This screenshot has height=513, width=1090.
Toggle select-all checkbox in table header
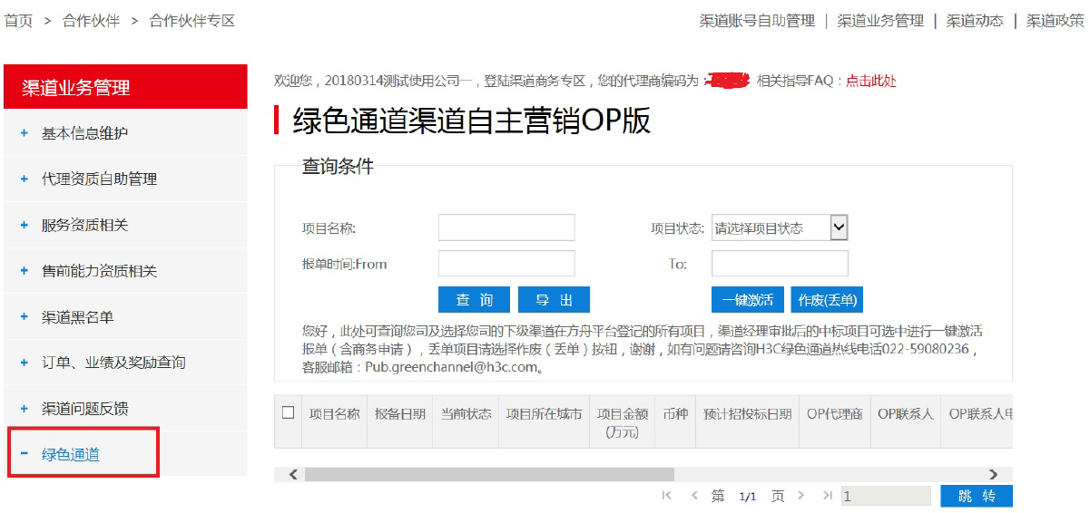[289, 412]
